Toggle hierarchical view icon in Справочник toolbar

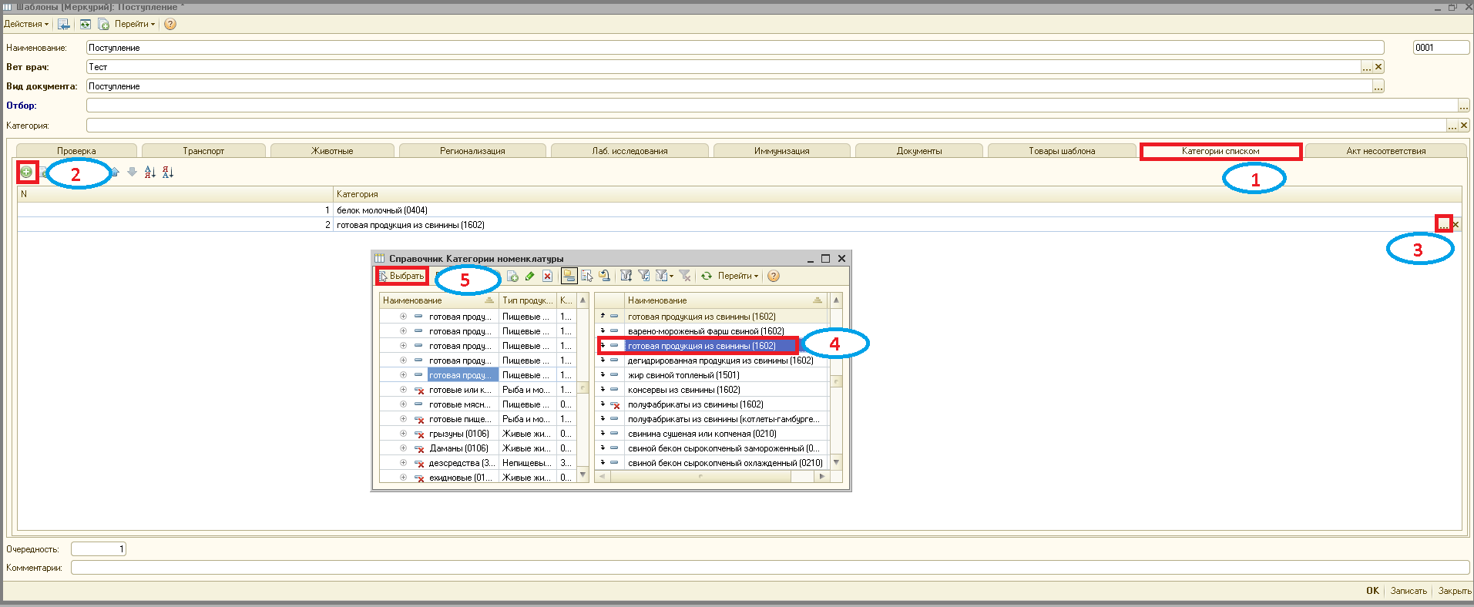click(569, 276)
